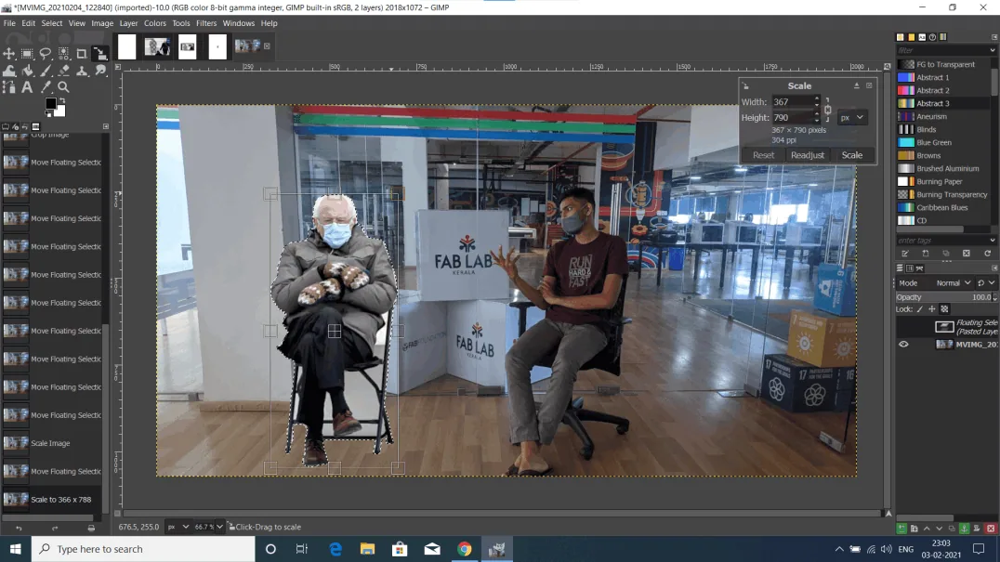Toggle Lock position and size icon
1000x562 pixels.
(x=932, y=309)
